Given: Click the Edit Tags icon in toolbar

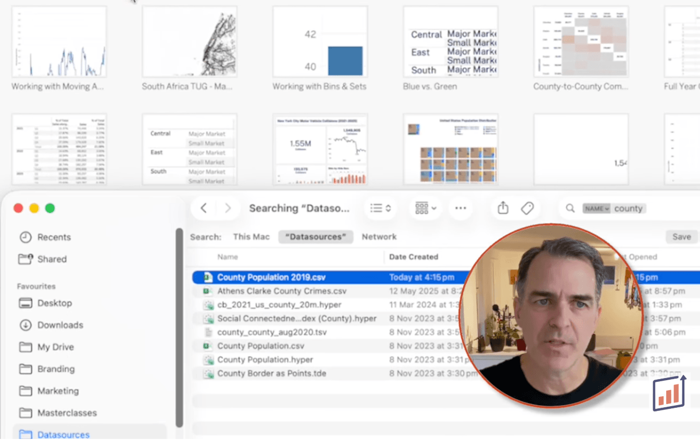Looking at the screenshot, I should click(x=527, y=209).
